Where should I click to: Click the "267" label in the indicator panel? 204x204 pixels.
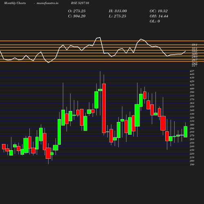195,60
